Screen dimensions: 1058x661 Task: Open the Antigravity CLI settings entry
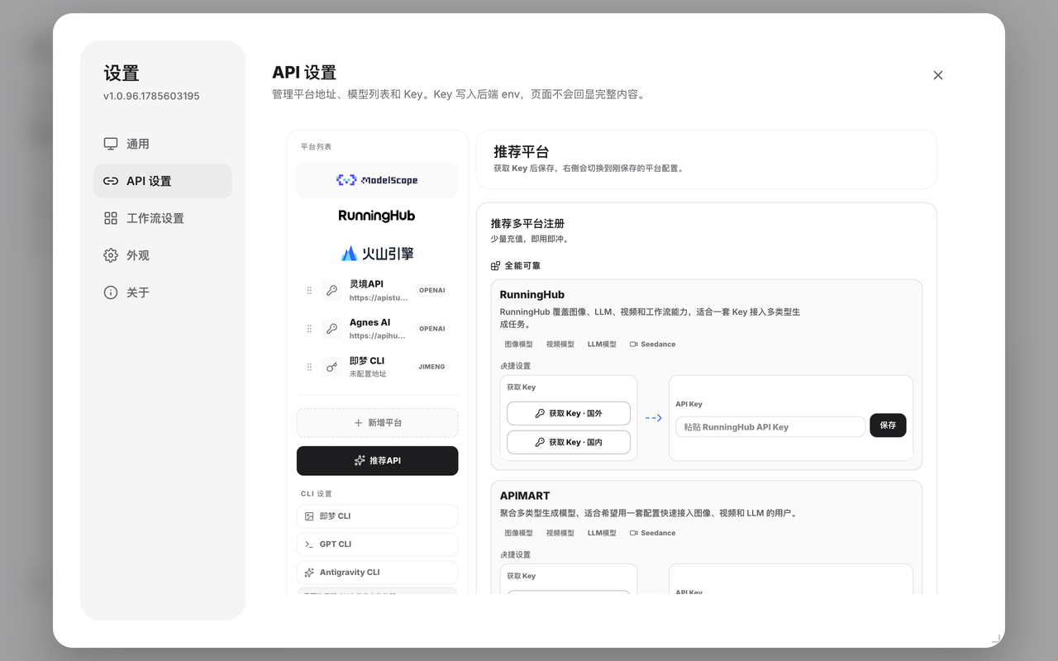(377, 573)
